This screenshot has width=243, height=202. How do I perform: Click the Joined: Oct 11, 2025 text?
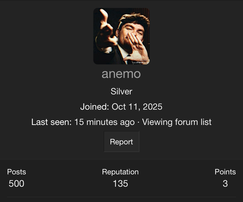click(121, 107)
